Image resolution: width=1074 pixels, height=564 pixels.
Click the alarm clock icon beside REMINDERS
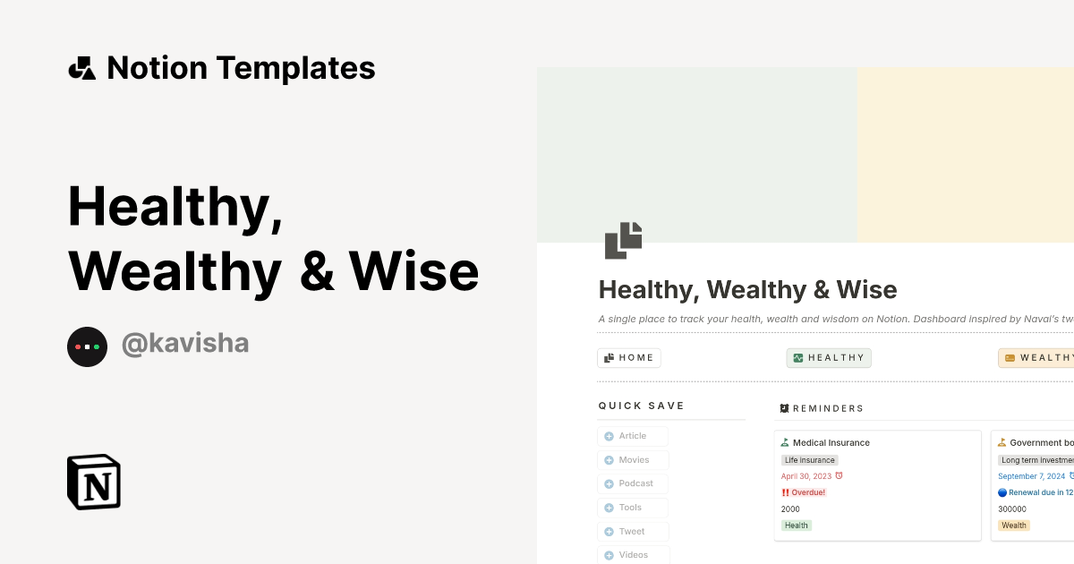point(783,409)
